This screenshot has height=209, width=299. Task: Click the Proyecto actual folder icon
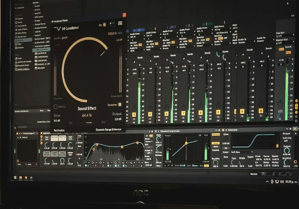click(x=16, y=66)
